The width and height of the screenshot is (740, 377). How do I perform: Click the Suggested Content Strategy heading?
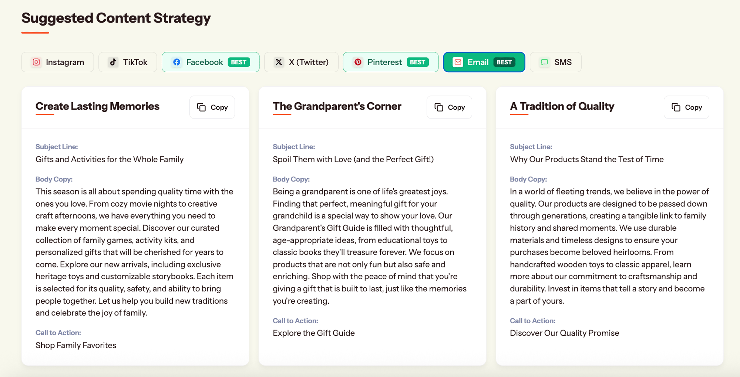[116, 18]
